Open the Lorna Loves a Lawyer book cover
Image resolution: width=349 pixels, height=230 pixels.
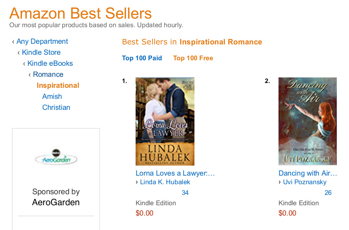(165, 121)
